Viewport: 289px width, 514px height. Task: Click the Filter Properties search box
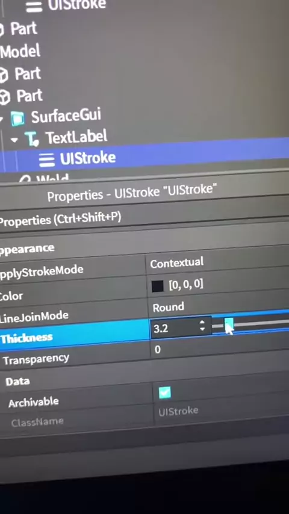click(144, 216)
